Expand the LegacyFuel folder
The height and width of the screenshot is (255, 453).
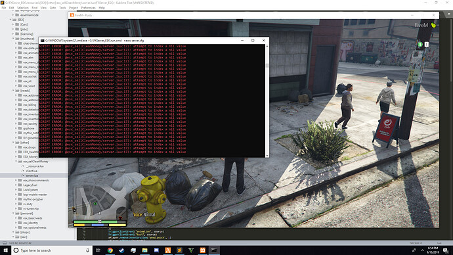coord(16,185)
